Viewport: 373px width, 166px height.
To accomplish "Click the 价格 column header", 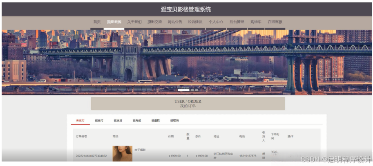I will pos(171,137).
